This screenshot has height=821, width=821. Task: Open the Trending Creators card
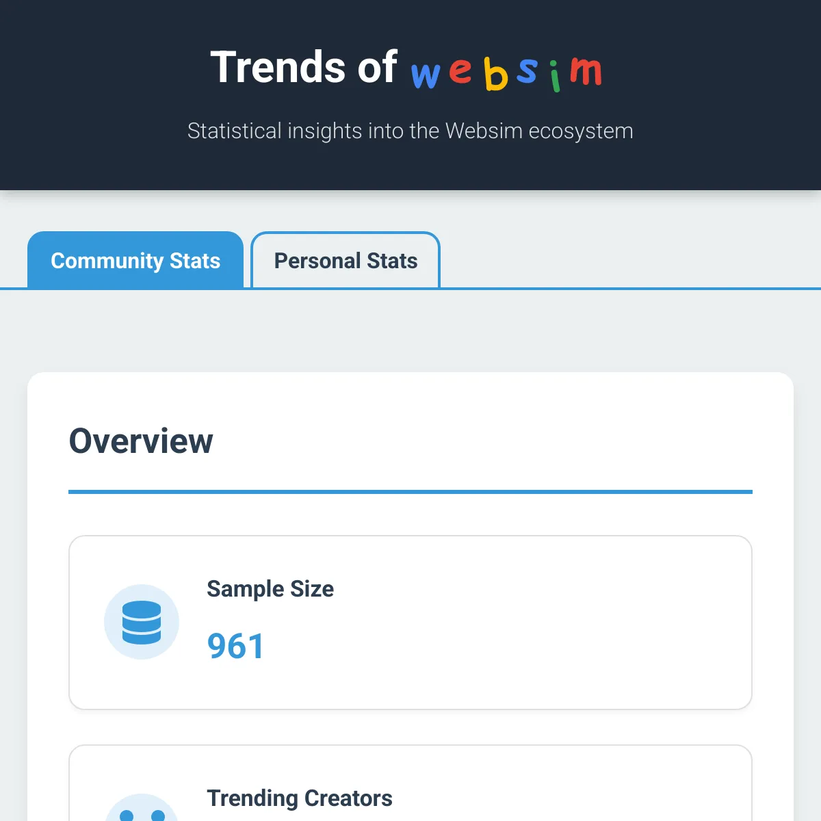410,787
